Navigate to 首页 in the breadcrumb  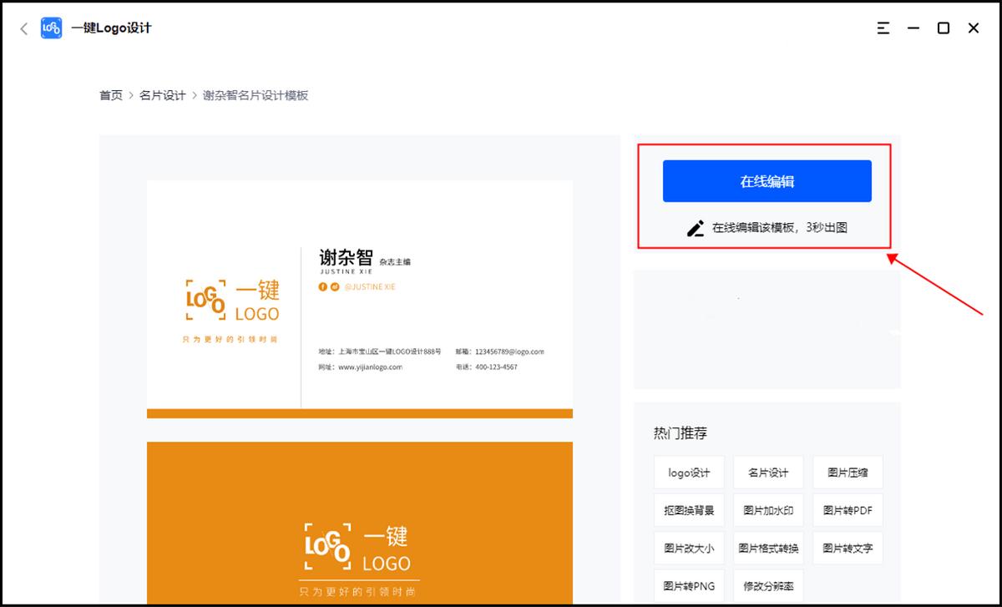click(110, 95)
